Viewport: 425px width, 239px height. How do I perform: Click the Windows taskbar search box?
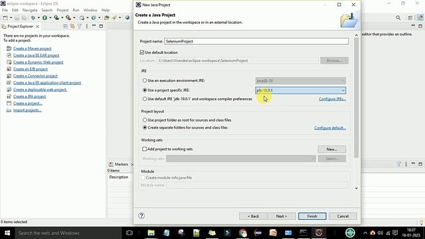click(x=68, y=233)
